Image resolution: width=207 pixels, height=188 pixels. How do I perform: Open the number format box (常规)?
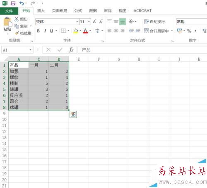click(x=191, y=22)
